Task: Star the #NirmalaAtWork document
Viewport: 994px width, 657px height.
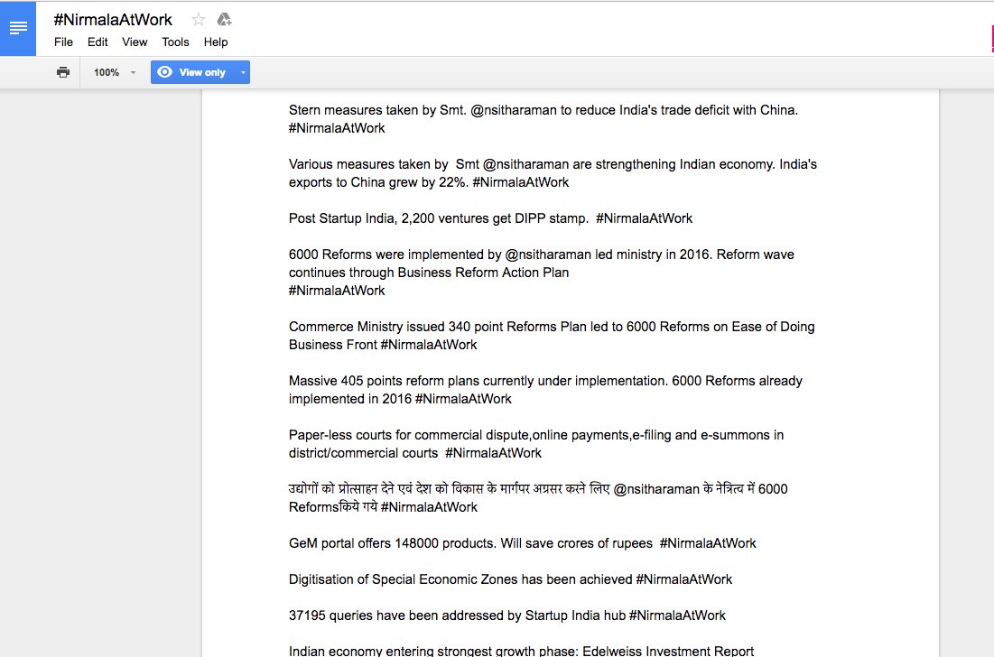Action: 199,20
